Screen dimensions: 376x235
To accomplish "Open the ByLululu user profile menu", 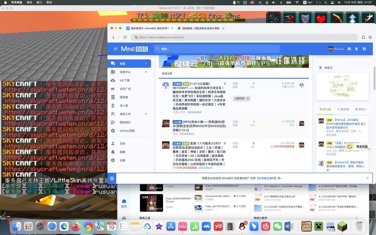I will pyautogui.click(x=336, y=49).
